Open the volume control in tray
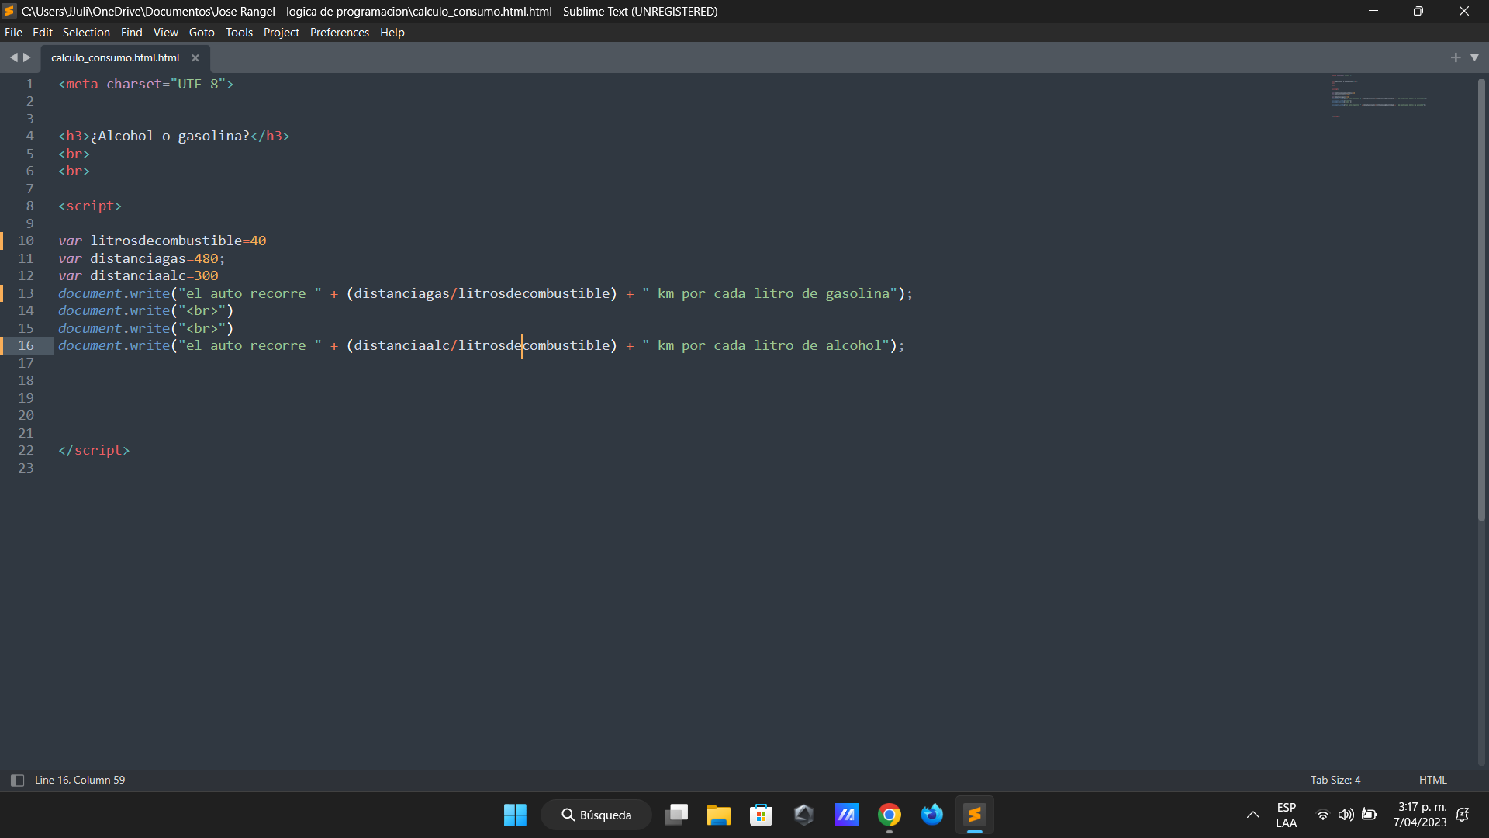The height and width of the screenshot is (838, 1489). click(x=1346, y=815)
